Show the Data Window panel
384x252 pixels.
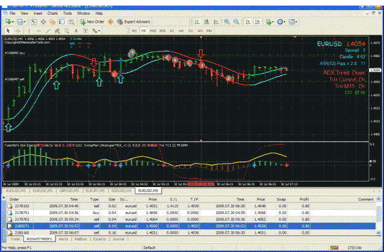click(x=43, y=21)
